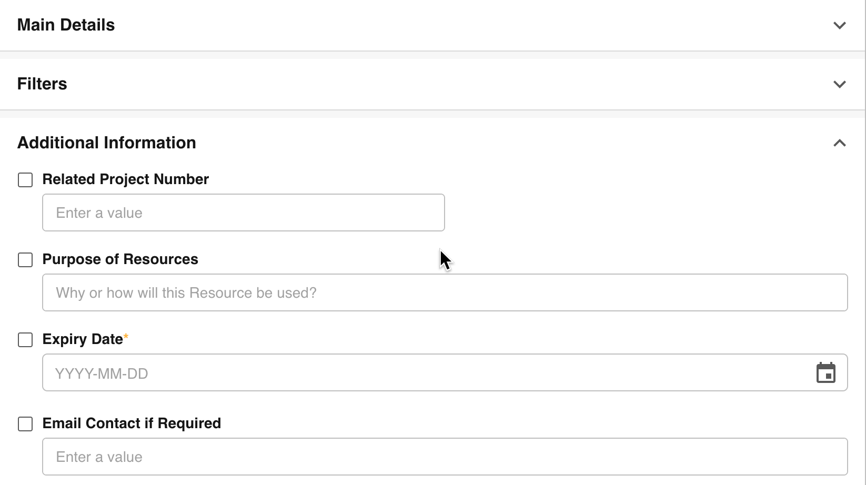Enable the Purpose of Resources checkbox
Image resolution: width=866 pixels, height=485 pixels.
click(x=25, y=260)
